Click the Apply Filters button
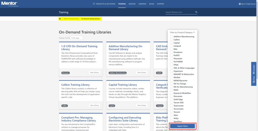Screen dimensions: 258x131 182,126
